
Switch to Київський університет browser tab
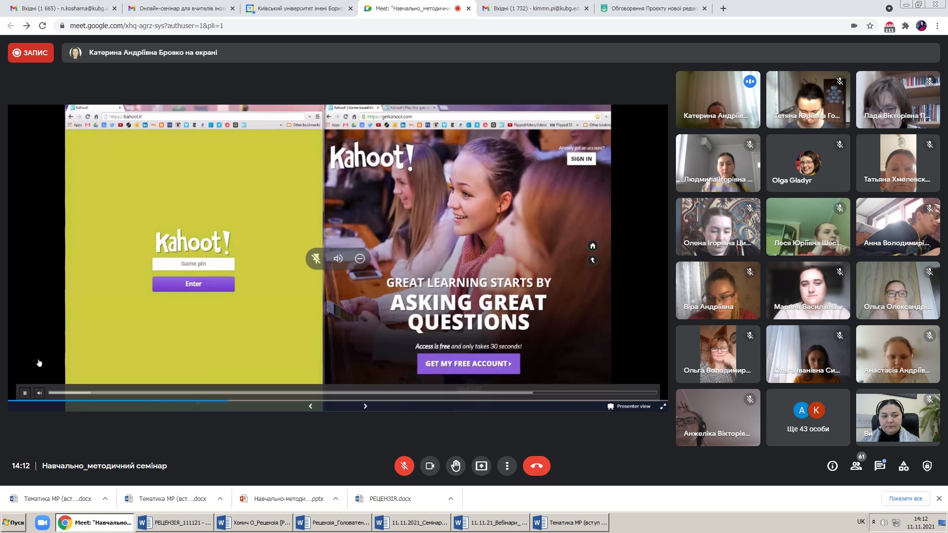[299, 8]
